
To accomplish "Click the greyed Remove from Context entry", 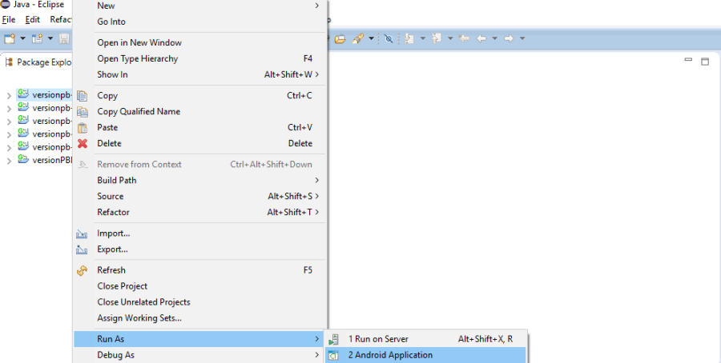I will [x=200, y=164].
